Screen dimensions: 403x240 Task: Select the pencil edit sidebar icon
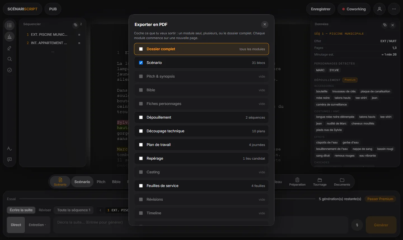10,48
